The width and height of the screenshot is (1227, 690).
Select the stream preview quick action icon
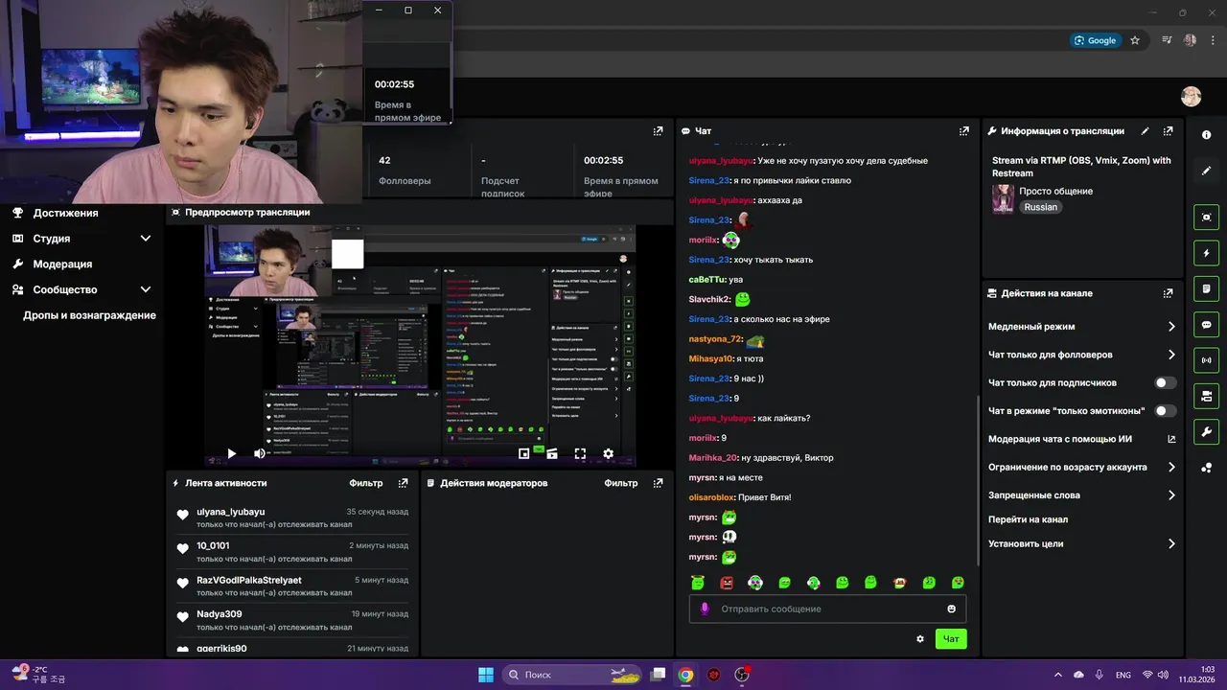click(1206, 218)
